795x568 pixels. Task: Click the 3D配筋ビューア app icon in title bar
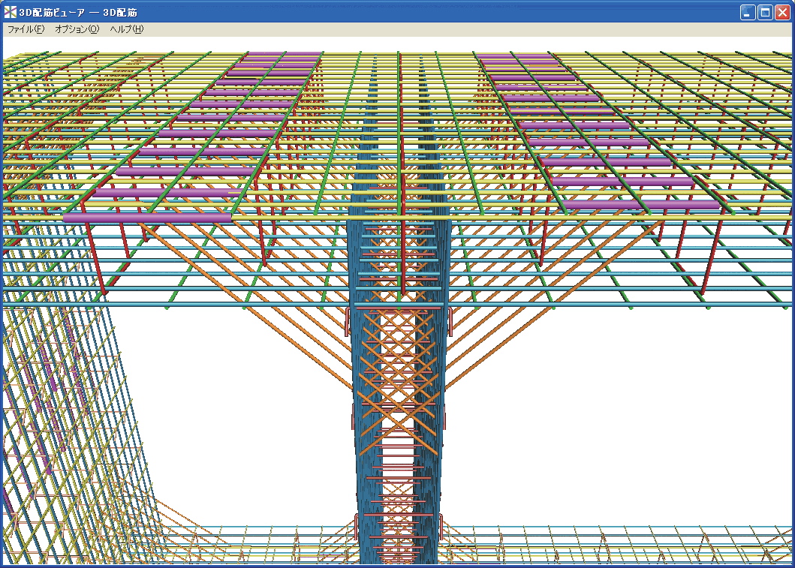coord(11,12)
